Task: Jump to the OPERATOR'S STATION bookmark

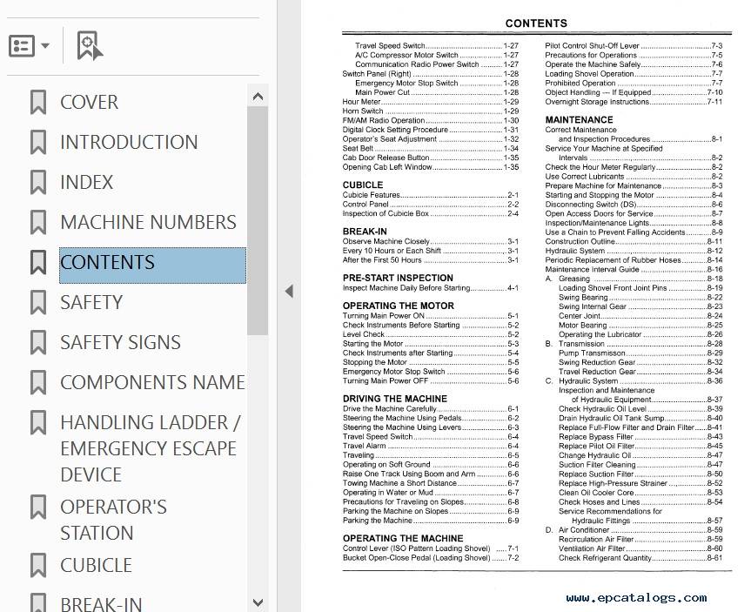Action: pyautogui.click(x=113, y=520)
